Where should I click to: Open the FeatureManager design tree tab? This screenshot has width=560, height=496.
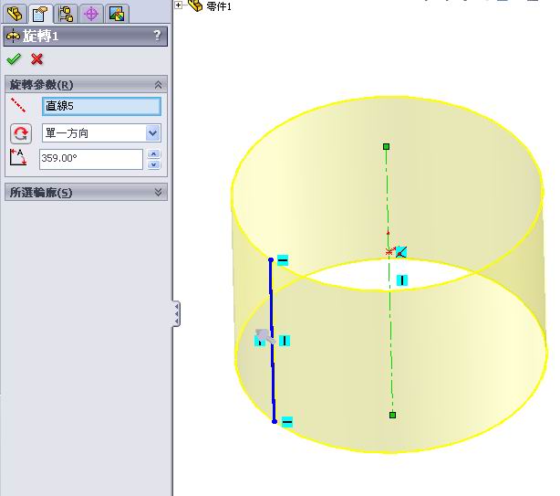pos(15,14)
